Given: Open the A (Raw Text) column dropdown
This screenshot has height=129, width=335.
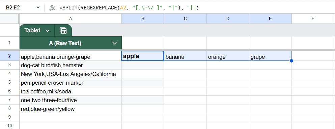Looking at the screenshot, I should [114, 43].
